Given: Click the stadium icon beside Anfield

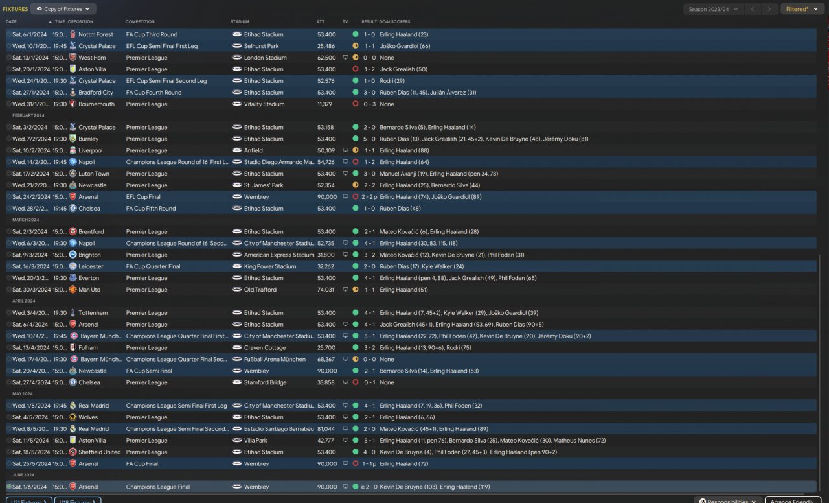Looking at the screenshot, I should [236, 150].
